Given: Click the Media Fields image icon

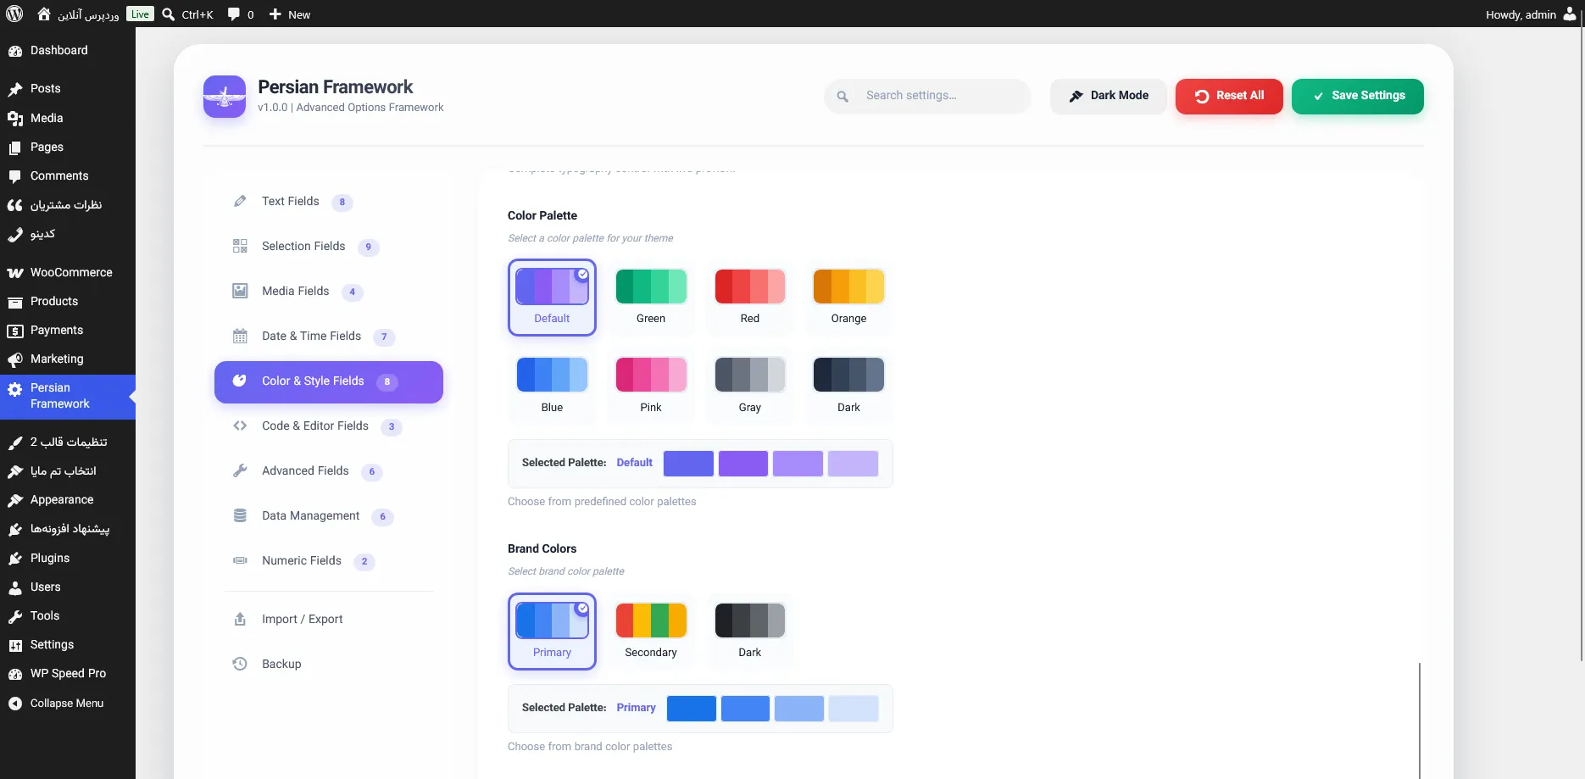Looking at the screenshot, I should [240, 292].
